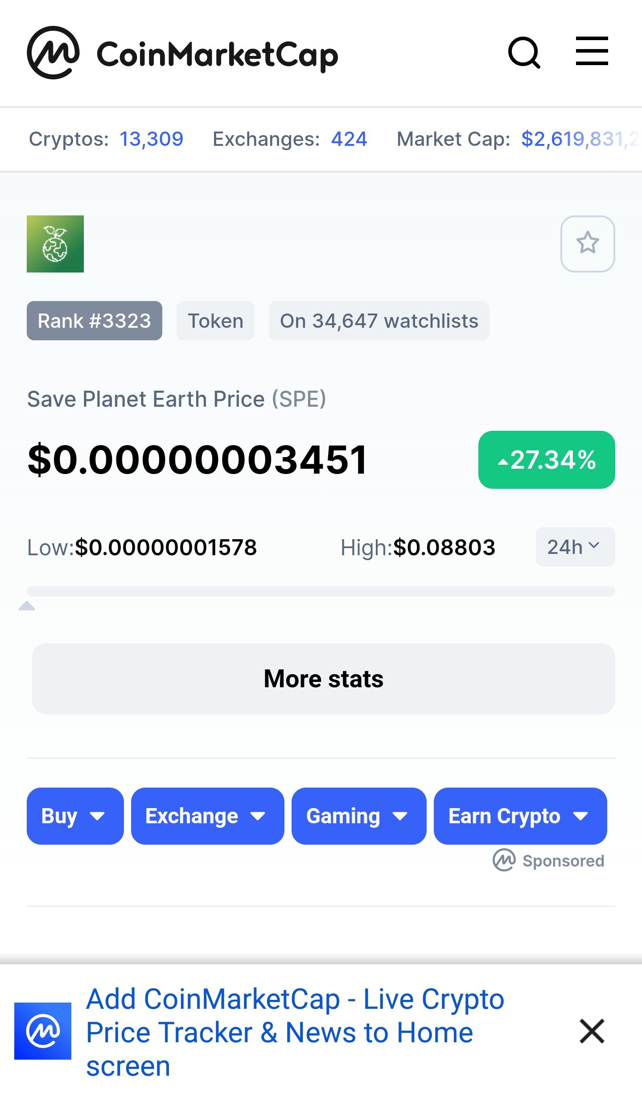Dismiss the Add to Home screen banner
The image size is (642, 1098).
click(x=592, y=1031)
